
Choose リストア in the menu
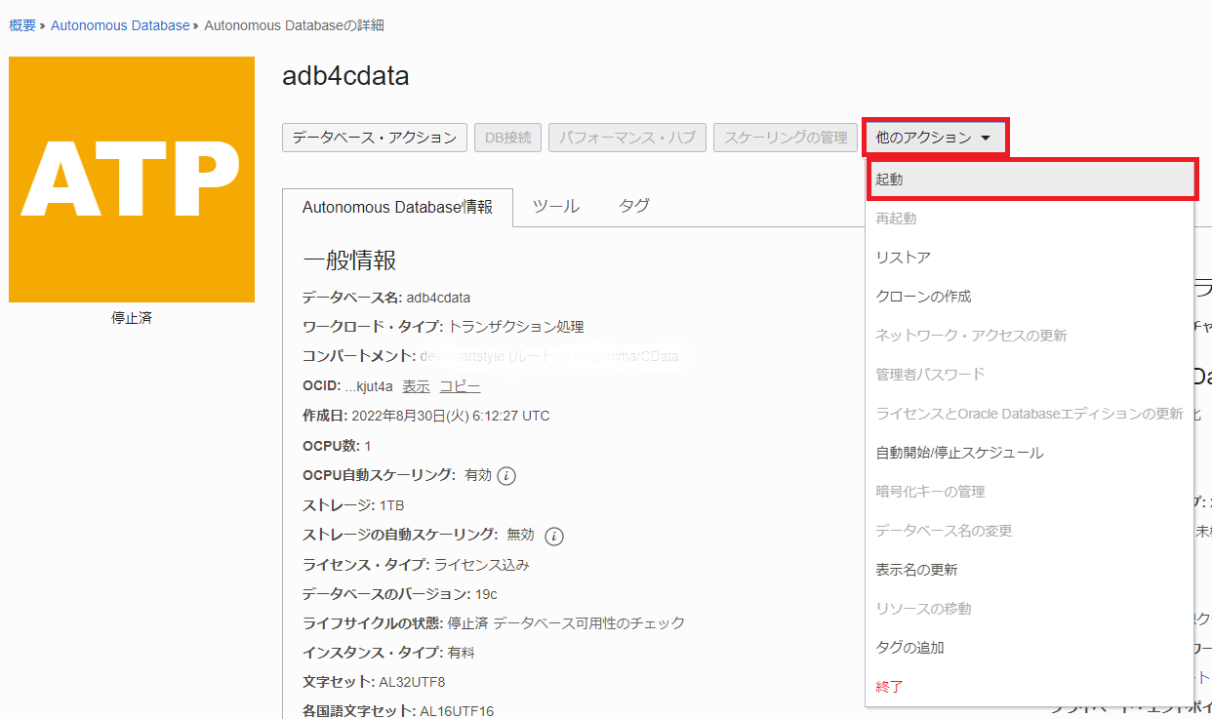click(1030, 258)
